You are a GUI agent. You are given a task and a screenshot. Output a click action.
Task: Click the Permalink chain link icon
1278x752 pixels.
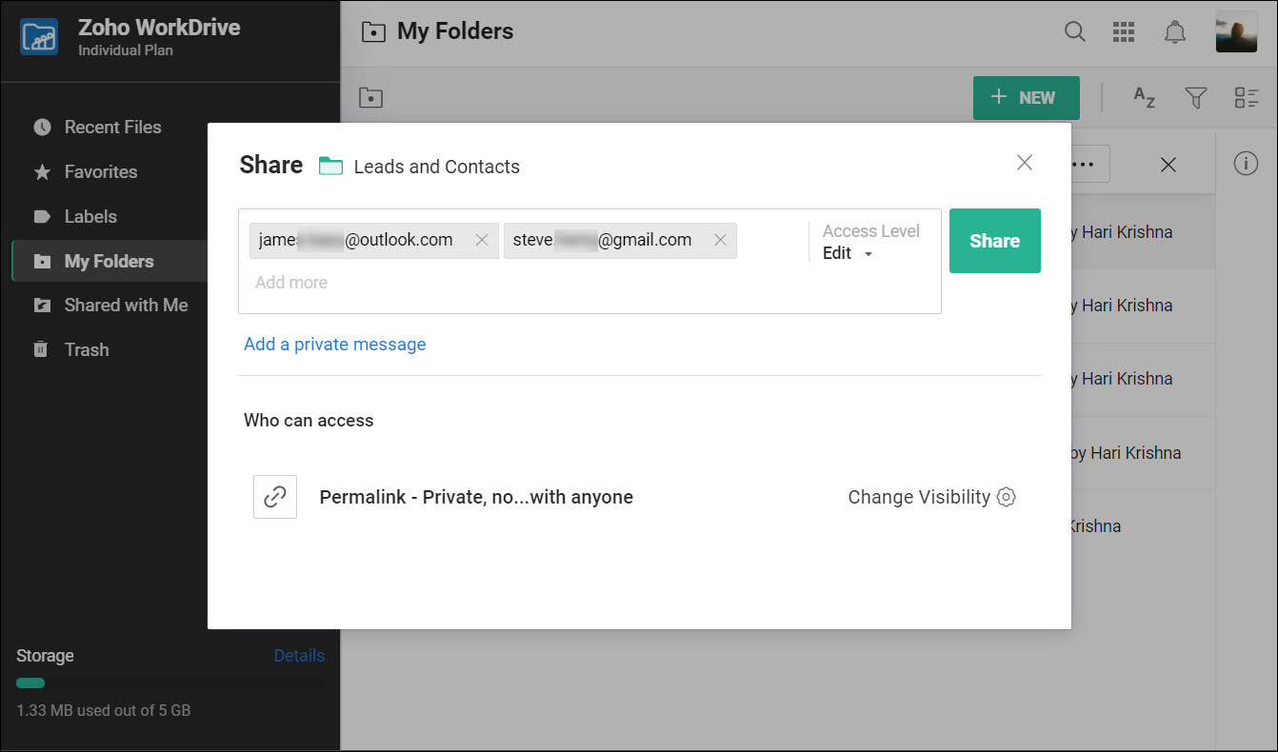click(275, 497)
